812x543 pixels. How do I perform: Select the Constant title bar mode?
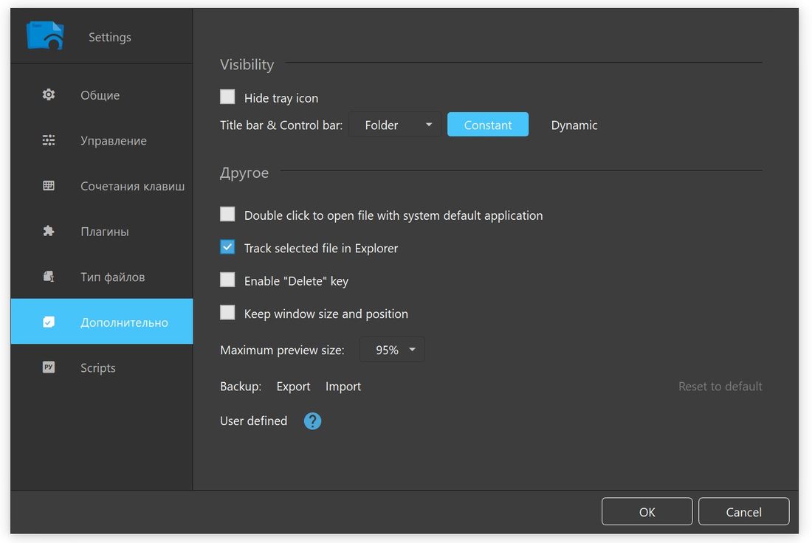(x=488, y=125)
